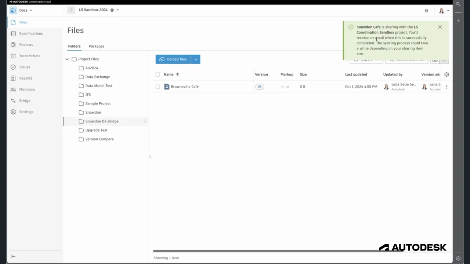Open Bridge in the sidebar
470x264 pixels.
tap(25, 100)
